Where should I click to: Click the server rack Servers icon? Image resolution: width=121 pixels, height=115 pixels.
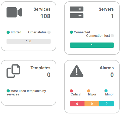tap(77, 12)
